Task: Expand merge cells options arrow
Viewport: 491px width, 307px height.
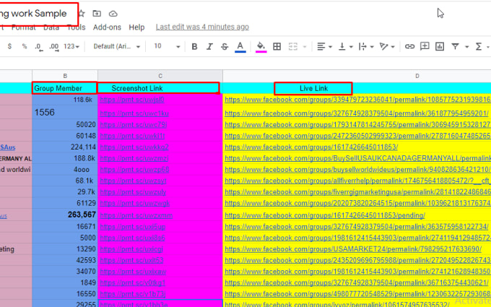Action: coord(305,47)
